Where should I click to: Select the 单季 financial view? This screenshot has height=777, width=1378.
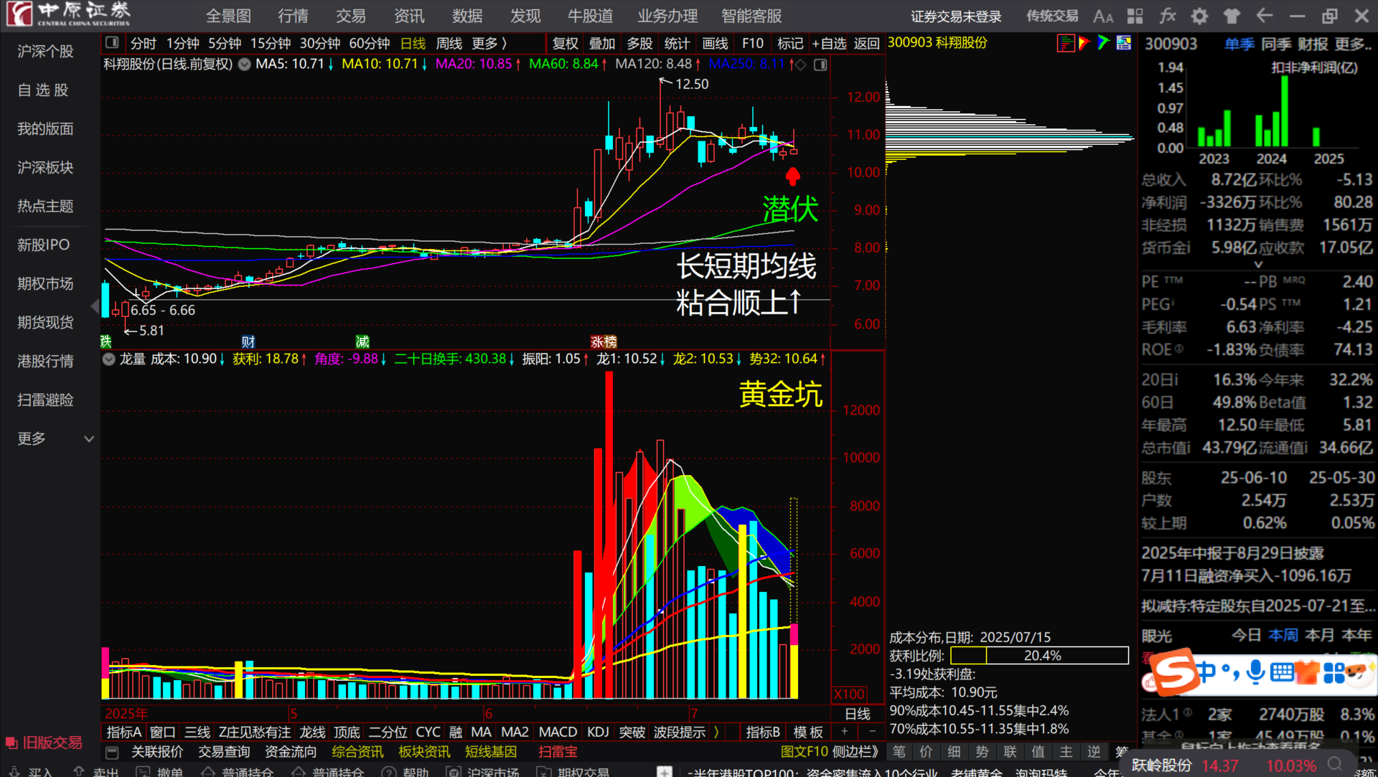click(1239, 44)
